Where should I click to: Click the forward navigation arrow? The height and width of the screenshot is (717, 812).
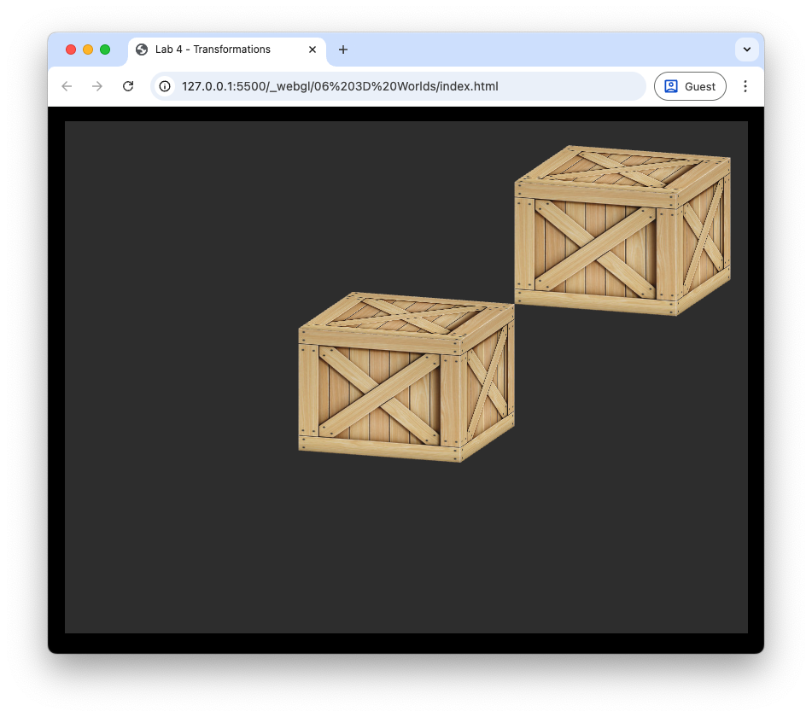click(x=97, y=86)
